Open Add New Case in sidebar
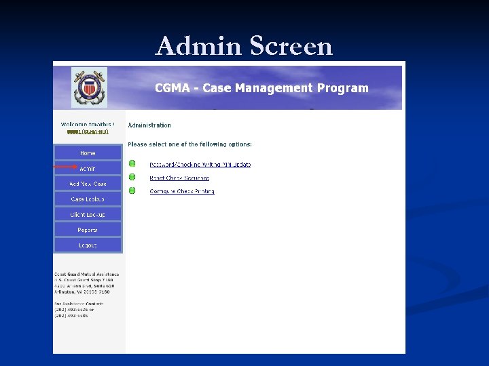 pos(88,184)
